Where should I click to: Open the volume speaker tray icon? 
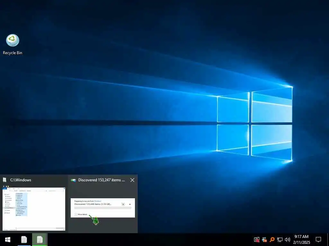288,240
